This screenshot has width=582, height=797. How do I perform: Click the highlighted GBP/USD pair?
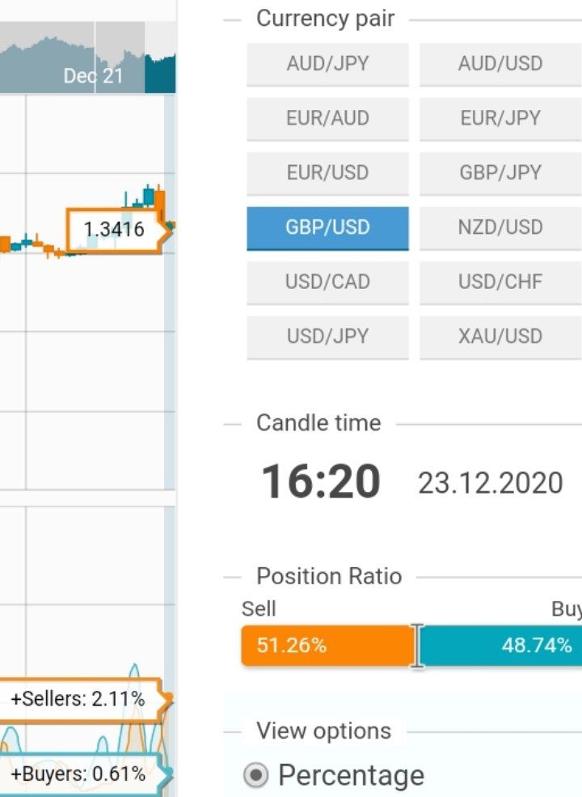[x=327, y=227]
